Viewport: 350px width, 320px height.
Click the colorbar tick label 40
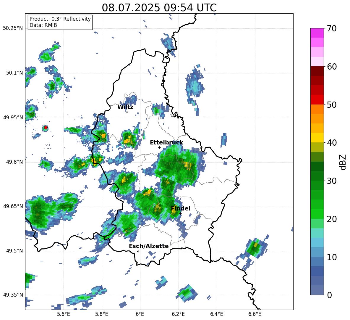332,143
